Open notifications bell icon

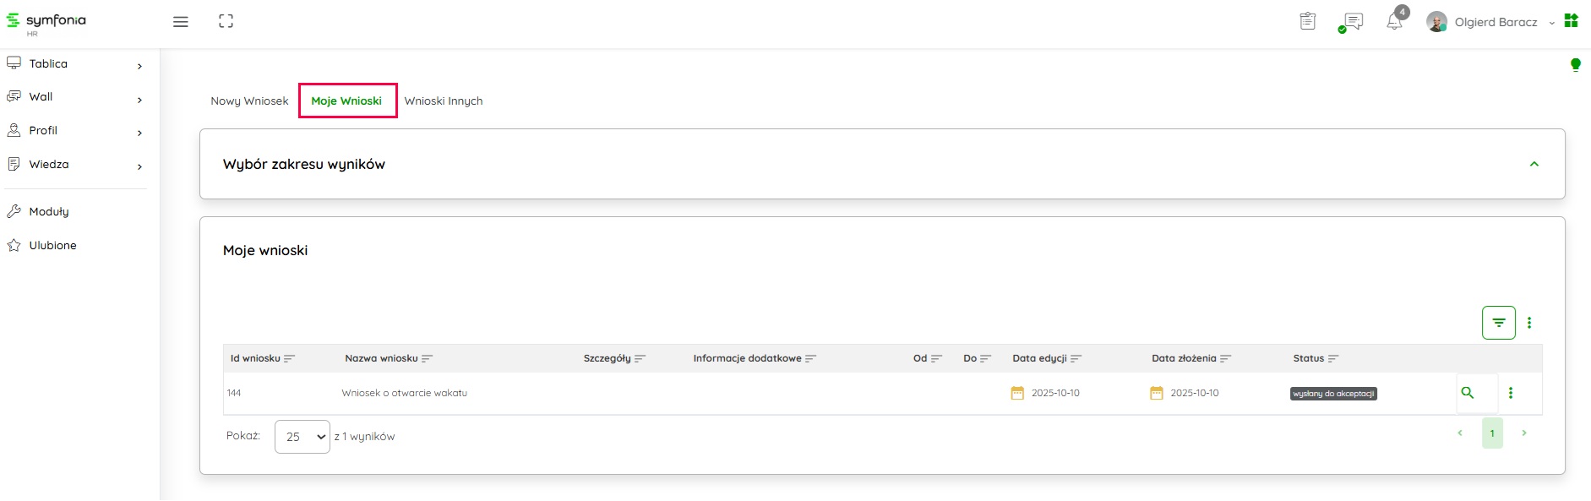(x=1394, y=22)
